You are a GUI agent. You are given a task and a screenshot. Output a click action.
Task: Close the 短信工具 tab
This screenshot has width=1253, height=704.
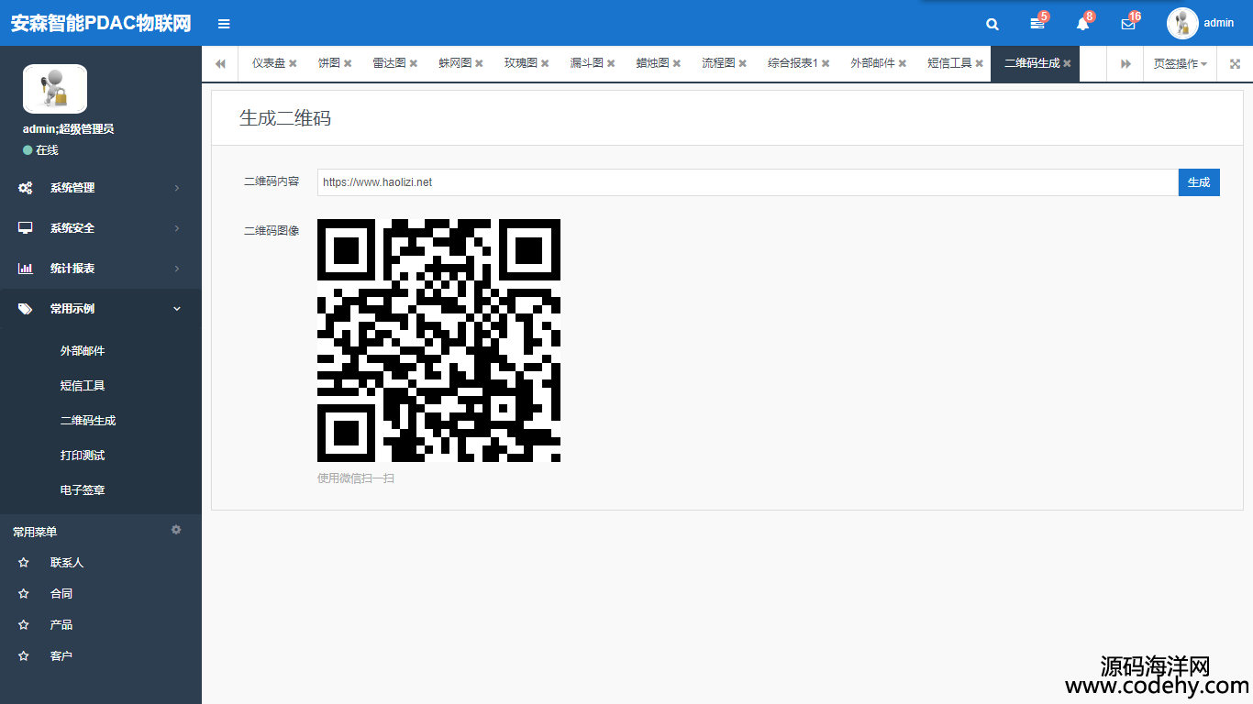point(980,63)
